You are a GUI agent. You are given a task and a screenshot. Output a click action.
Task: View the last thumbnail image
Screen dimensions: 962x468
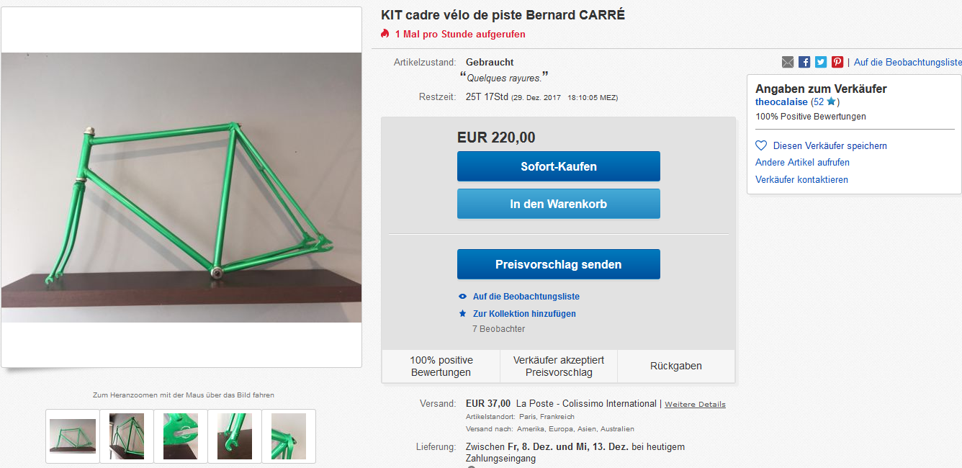tap(289, 436)
